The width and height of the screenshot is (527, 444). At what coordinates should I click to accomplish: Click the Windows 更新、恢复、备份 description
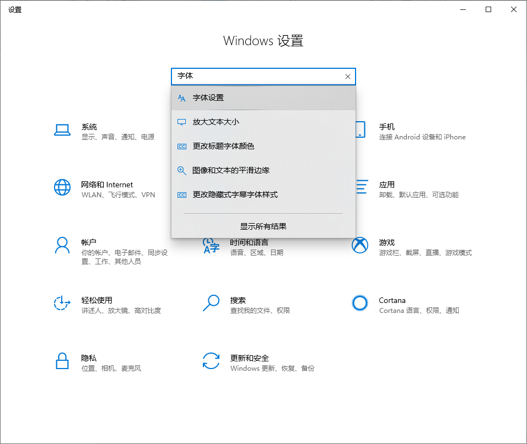pyautogui.click(x=272, y=369)
